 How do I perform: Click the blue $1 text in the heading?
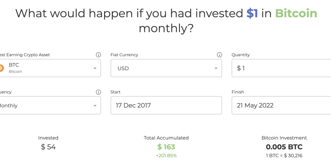pyautogui.click(x=252, y=13)
